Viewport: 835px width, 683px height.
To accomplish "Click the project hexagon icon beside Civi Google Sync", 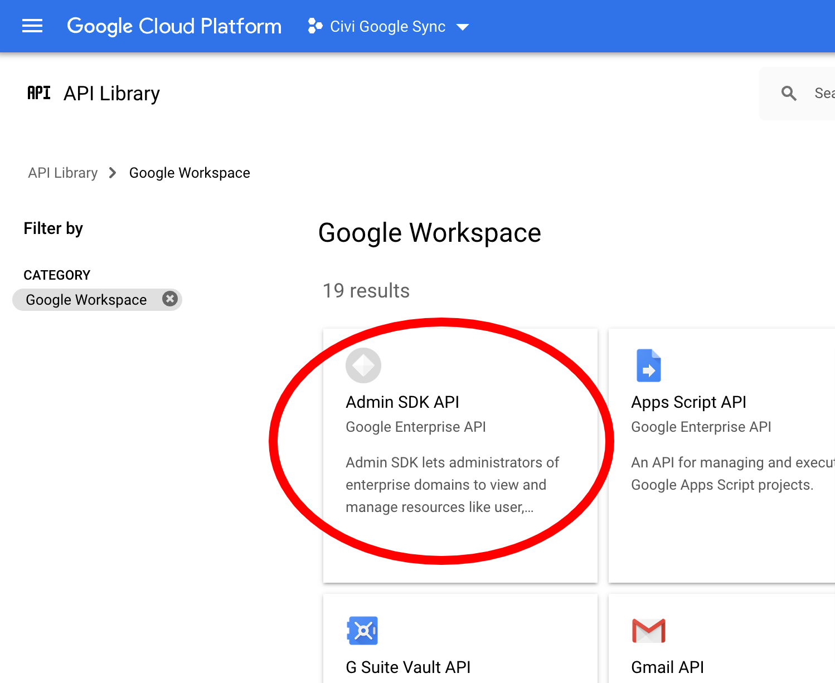I will click(315, 26).
